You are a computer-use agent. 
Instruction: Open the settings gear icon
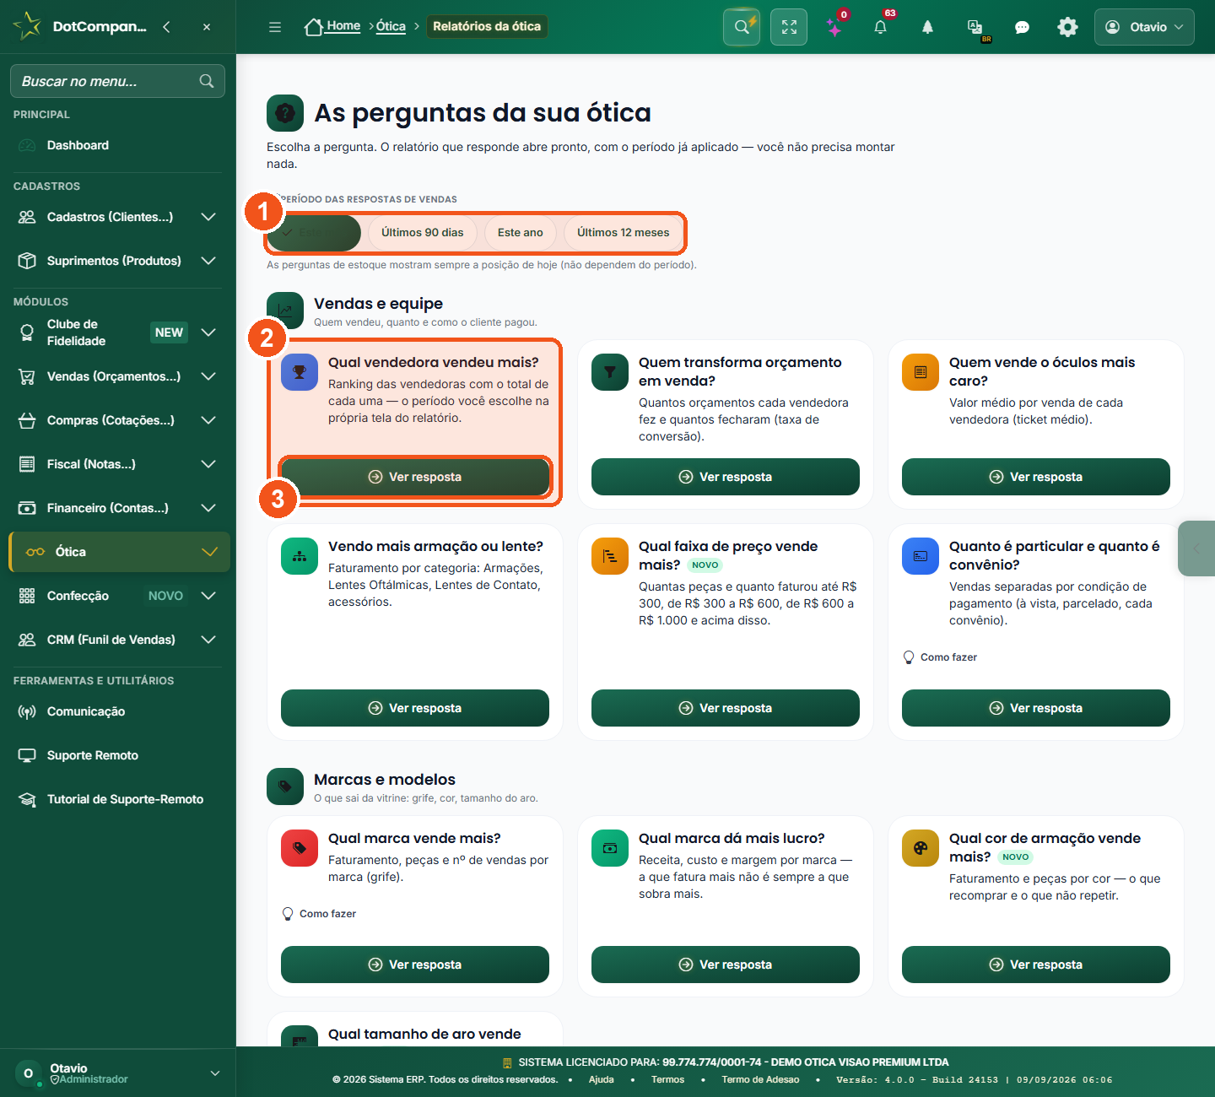point(1067,27)
